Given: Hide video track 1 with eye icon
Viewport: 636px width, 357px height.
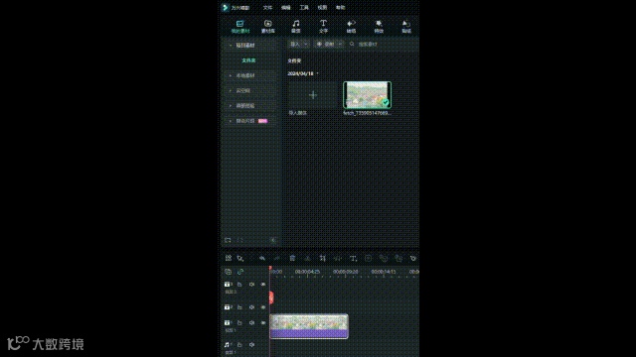Looking at the screenshot, I should (263, 323).
